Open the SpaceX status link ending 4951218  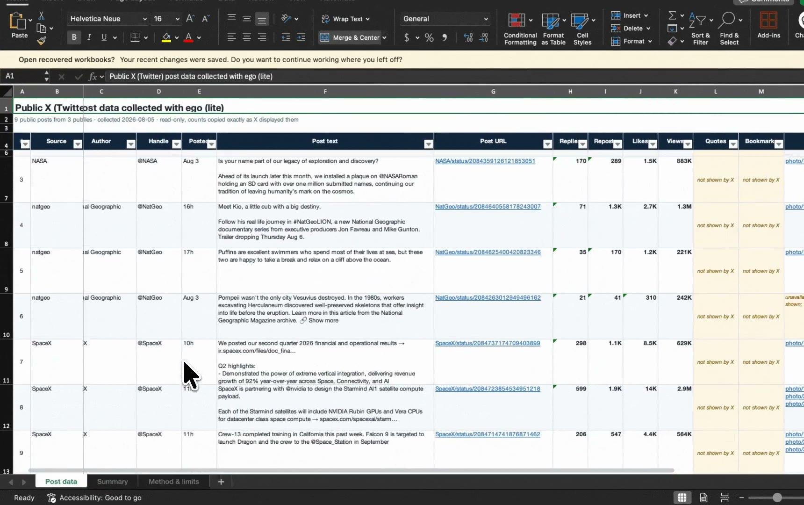[488, 389]
